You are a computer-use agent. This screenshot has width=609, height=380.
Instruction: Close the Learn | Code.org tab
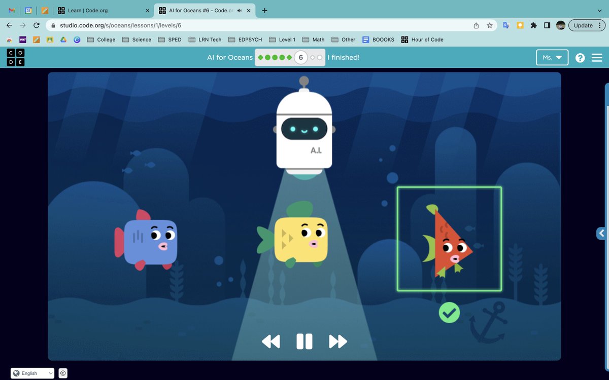point(147,10)
